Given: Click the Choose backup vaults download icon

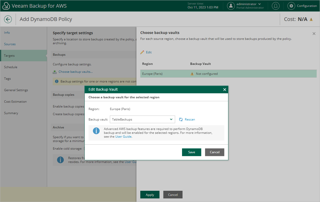Looking at the screenshot, I should coord(55,72).
